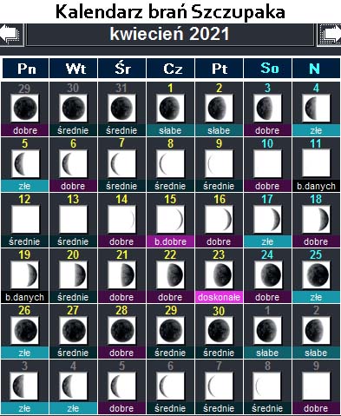341x416 pixels.
Task: Select date number 30 in April
Action: pyautogui.click(x=219, y=311)
